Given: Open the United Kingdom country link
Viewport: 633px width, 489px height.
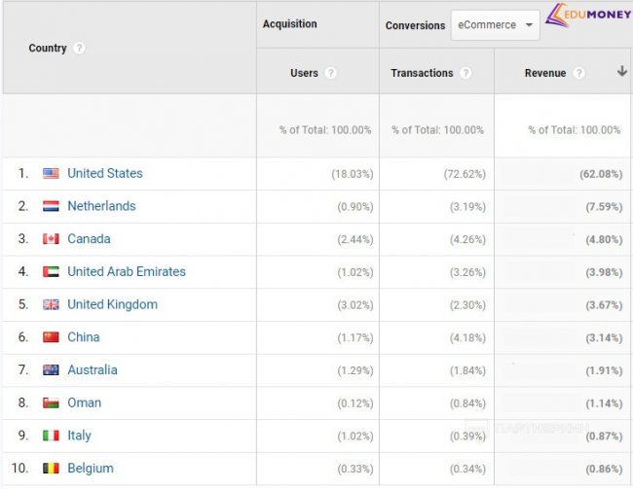Looking at the screenshot, I should click(x=112, y=304).
